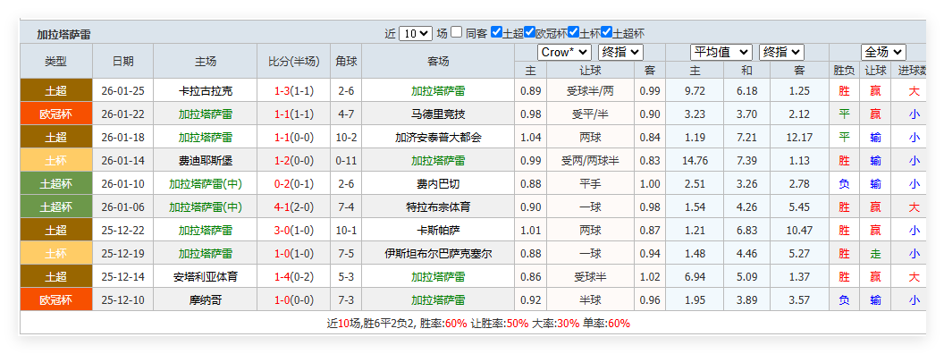944x354 pixels.
Task: Open the 安塔利亚体育 team link
Action: tap(206, 277)
